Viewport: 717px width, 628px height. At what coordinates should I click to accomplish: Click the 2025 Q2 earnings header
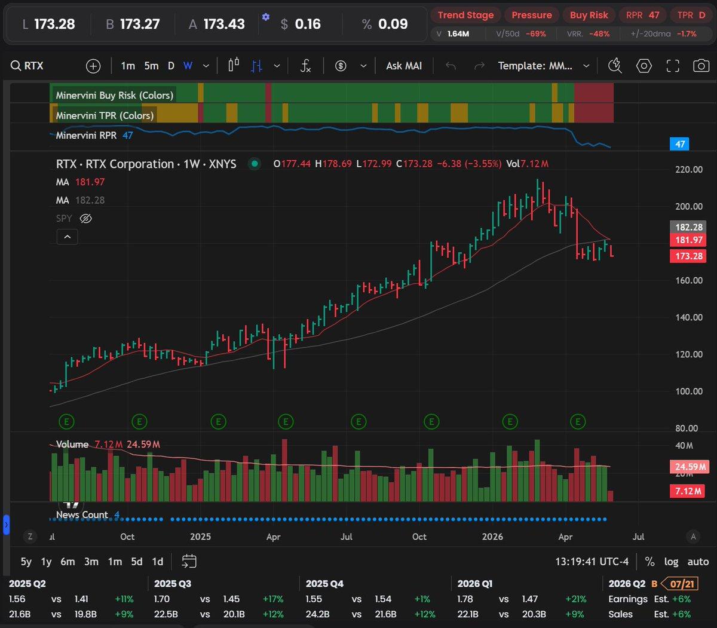coord(27,584)
